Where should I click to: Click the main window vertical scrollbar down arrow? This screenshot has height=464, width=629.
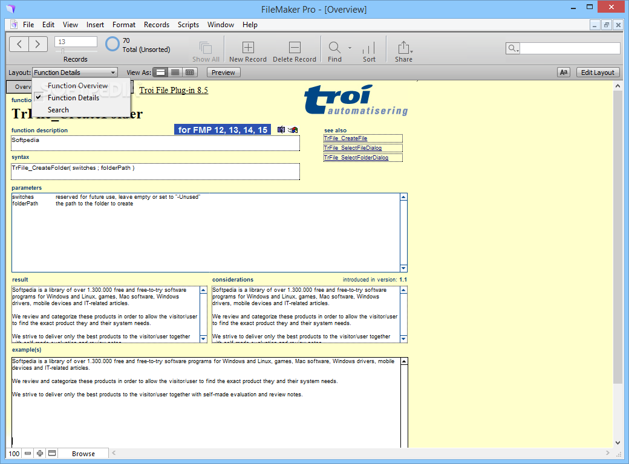pyautogui.click(x=618, y=443)
